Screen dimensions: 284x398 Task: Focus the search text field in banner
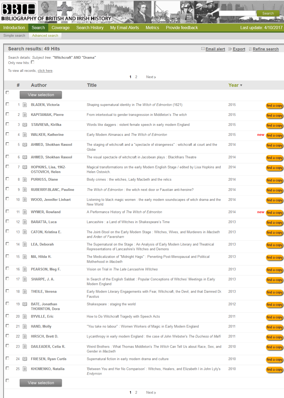(x=237, y=13)
